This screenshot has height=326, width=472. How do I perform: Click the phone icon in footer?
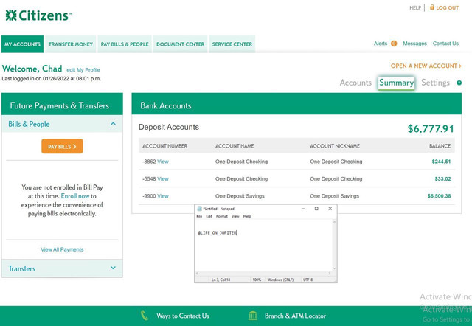(x=145, y=316)
